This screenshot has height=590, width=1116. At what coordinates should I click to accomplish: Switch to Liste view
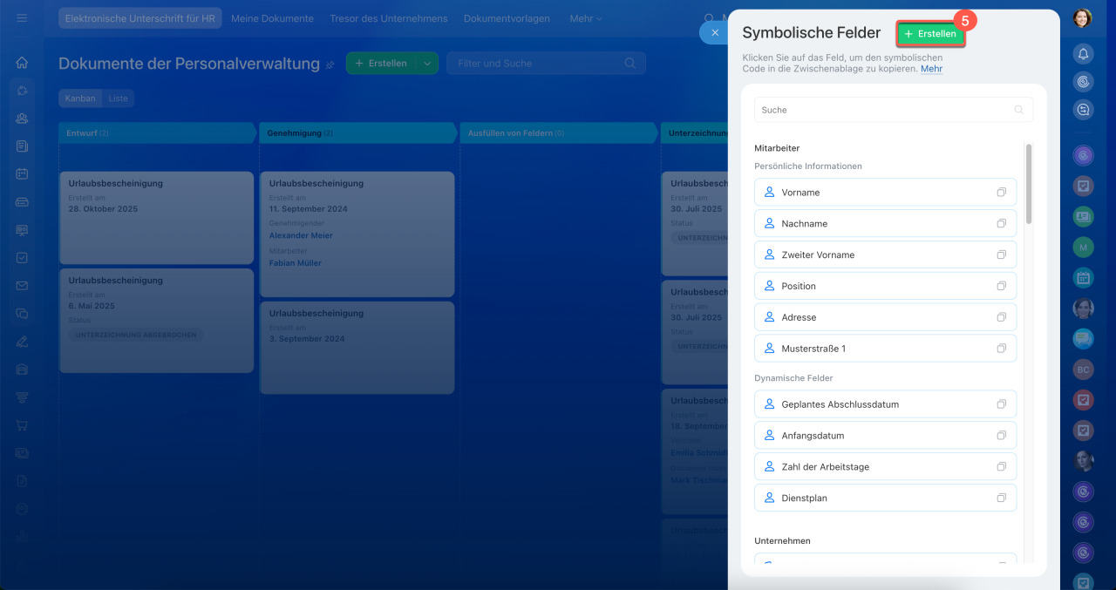click(119, 98)
